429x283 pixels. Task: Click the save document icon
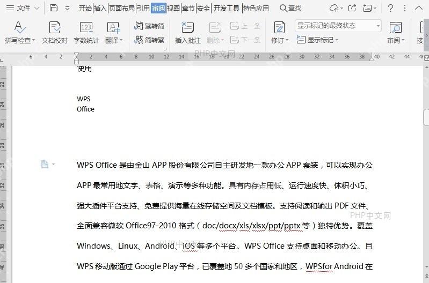[54, 8]
